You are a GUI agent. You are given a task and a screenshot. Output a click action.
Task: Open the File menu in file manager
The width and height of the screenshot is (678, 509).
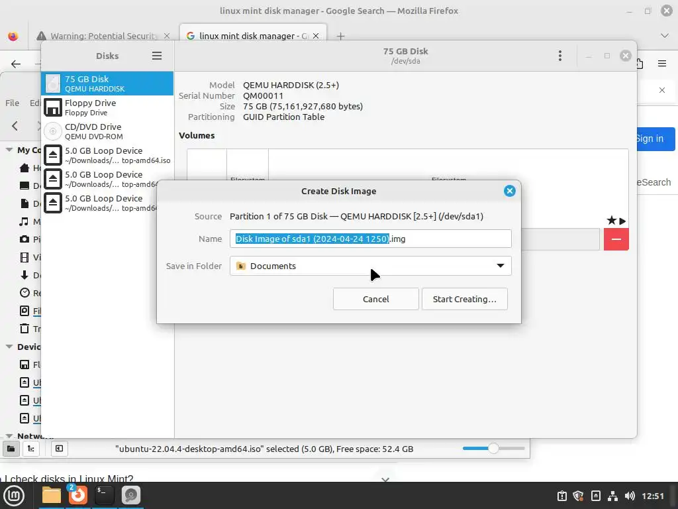point(12,103)
